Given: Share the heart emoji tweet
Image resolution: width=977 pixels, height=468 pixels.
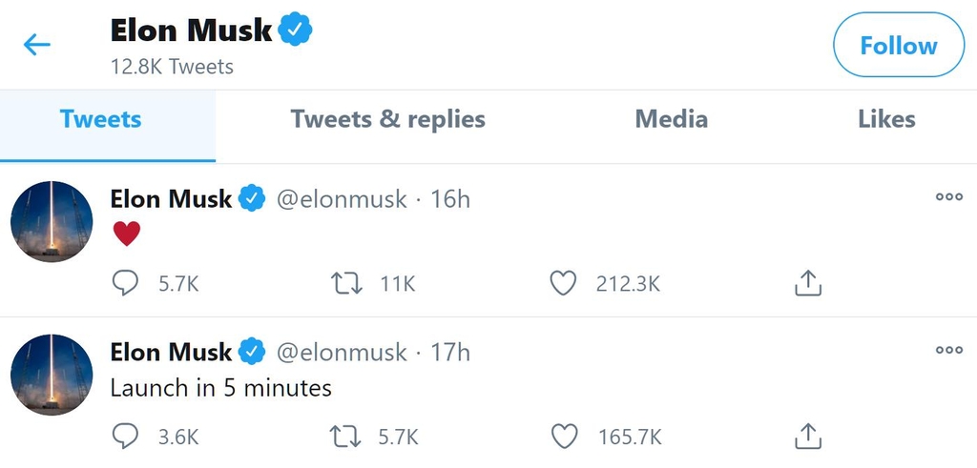Looking at the screenshot, I should [807, 283].
